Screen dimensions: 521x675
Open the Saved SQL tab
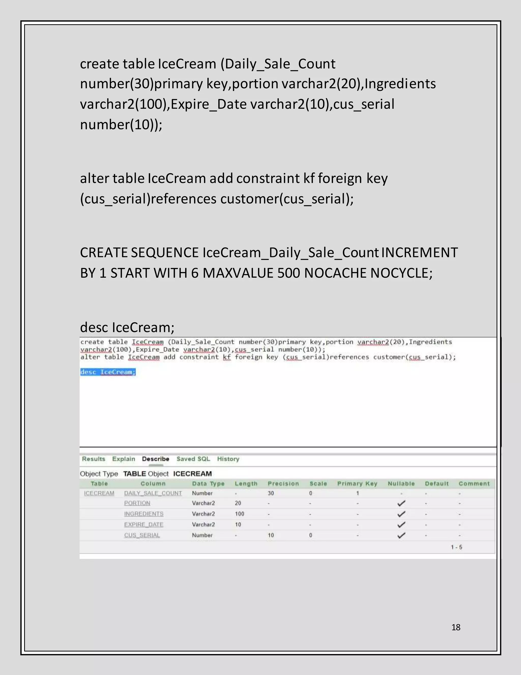[193, 459]
